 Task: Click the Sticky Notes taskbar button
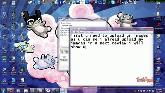point(40,91)
